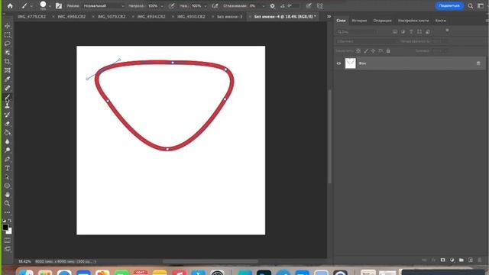Click the zoom percentage field in status bar
The image size is (489, 275).
click(24, 261)
